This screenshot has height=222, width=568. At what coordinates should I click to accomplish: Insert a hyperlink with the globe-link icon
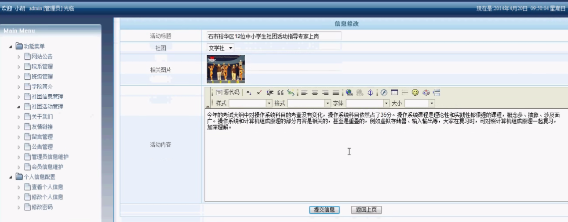(350, 93)
